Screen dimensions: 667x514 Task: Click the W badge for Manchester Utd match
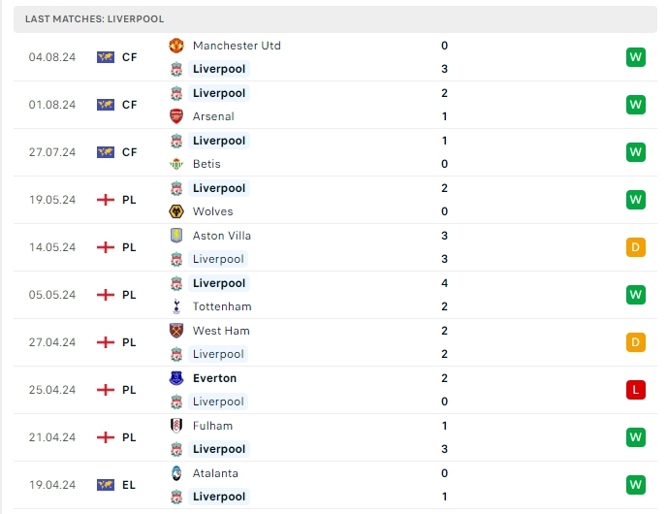point(636,57)
